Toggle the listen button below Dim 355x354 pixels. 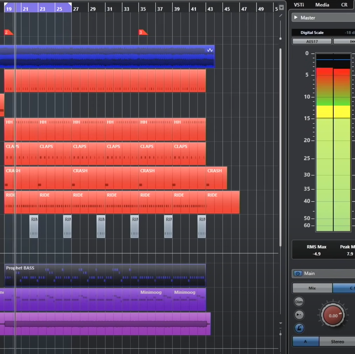click(x=299, y=315)
